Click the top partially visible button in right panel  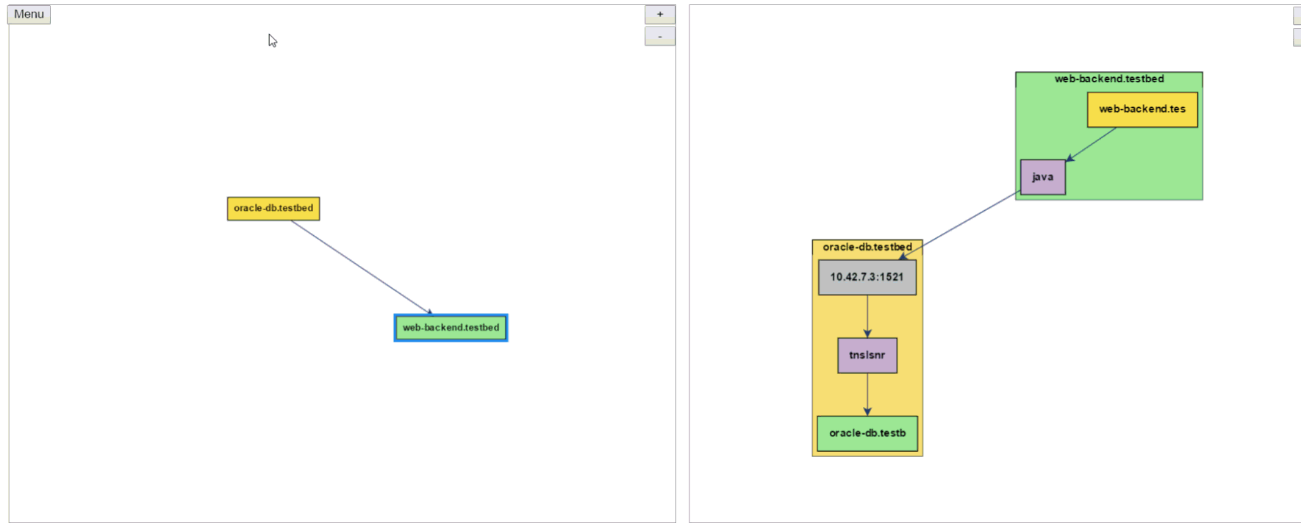point(1297,15)
